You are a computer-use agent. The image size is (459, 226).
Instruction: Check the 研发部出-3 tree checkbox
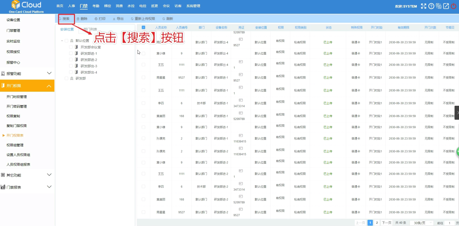(71, 66)
